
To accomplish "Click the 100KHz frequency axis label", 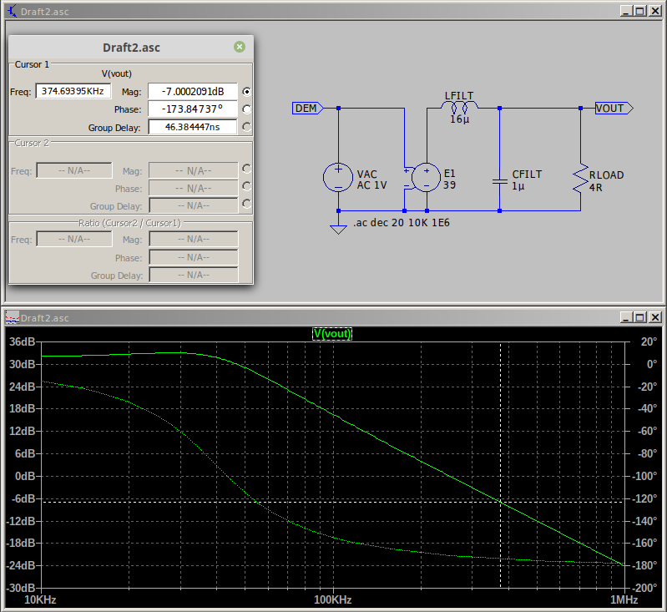I will tap(332, 600).
